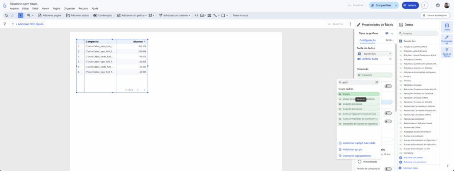
Task: Open the Barra de filtros panel icon
Action: tap(447, 53)
